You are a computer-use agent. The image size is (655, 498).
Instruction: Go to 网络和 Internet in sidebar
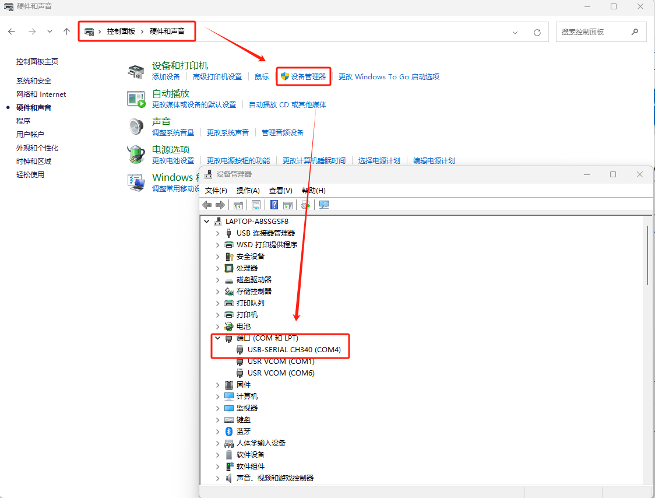41,94
